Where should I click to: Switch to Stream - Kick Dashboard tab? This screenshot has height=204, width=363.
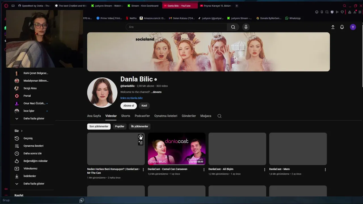tap(143, 6)
